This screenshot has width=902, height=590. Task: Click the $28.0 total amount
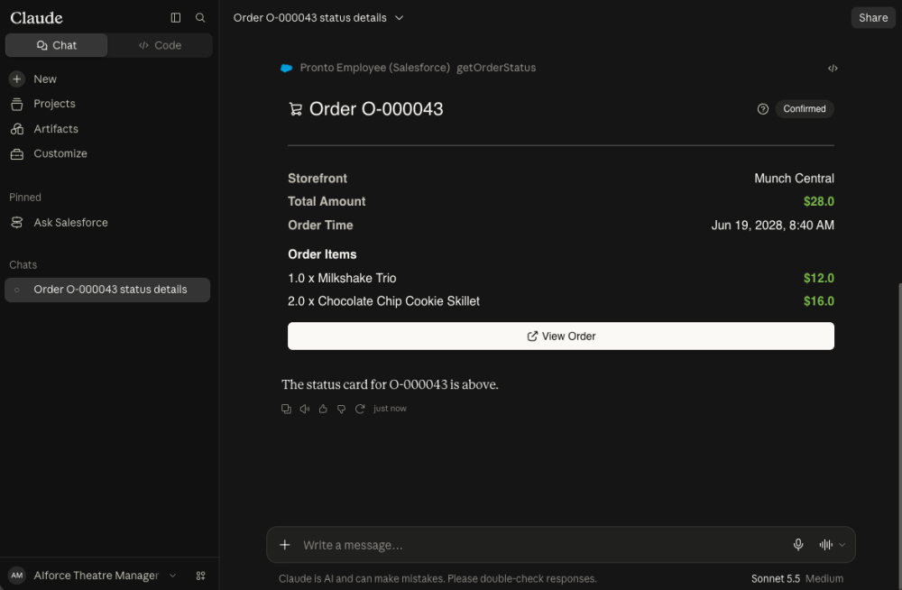coord(819,201)
